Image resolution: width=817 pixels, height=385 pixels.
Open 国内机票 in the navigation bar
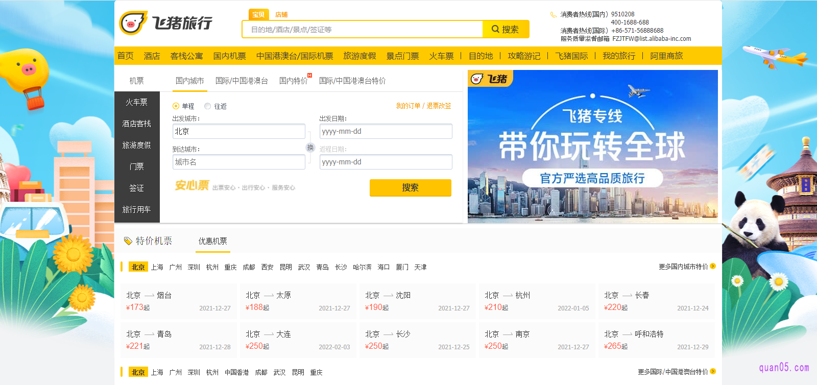pyautogui.click(x=230, y=56)
